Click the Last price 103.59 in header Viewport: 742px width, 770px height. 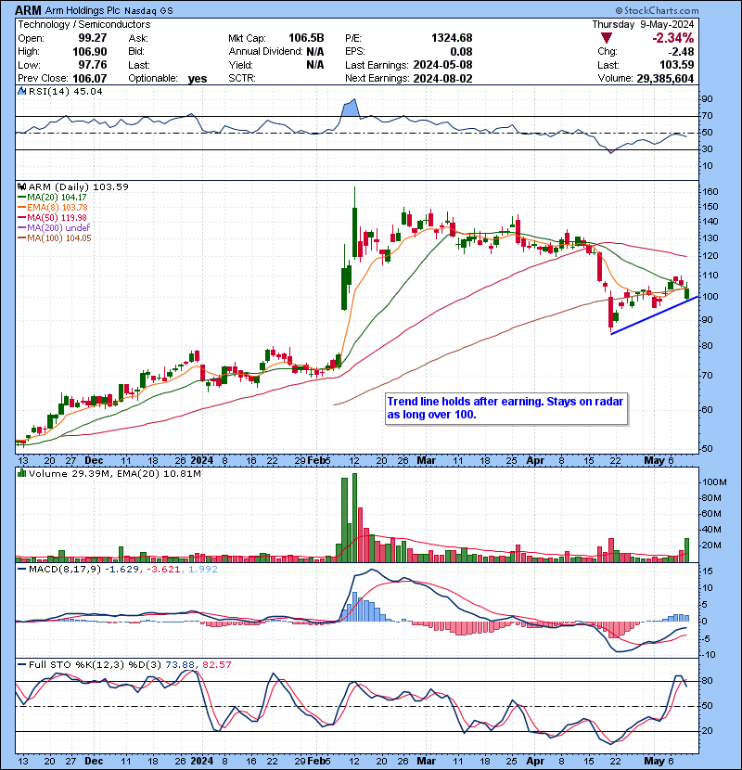[x=676, y=65]
